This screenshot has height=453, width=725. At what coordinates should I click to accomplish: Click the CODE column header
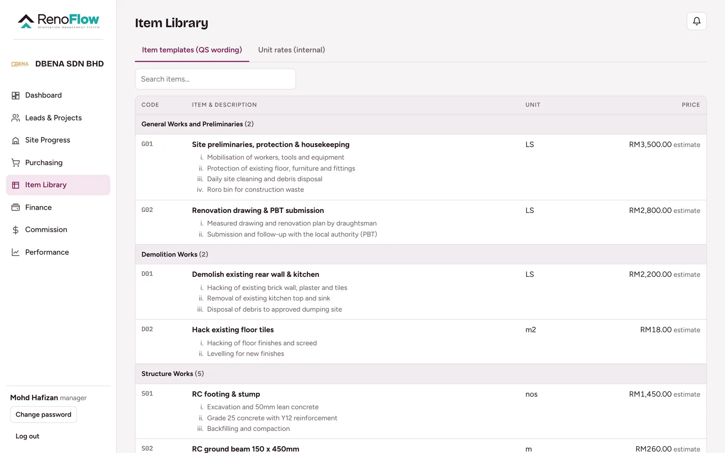tap(150, 105)
